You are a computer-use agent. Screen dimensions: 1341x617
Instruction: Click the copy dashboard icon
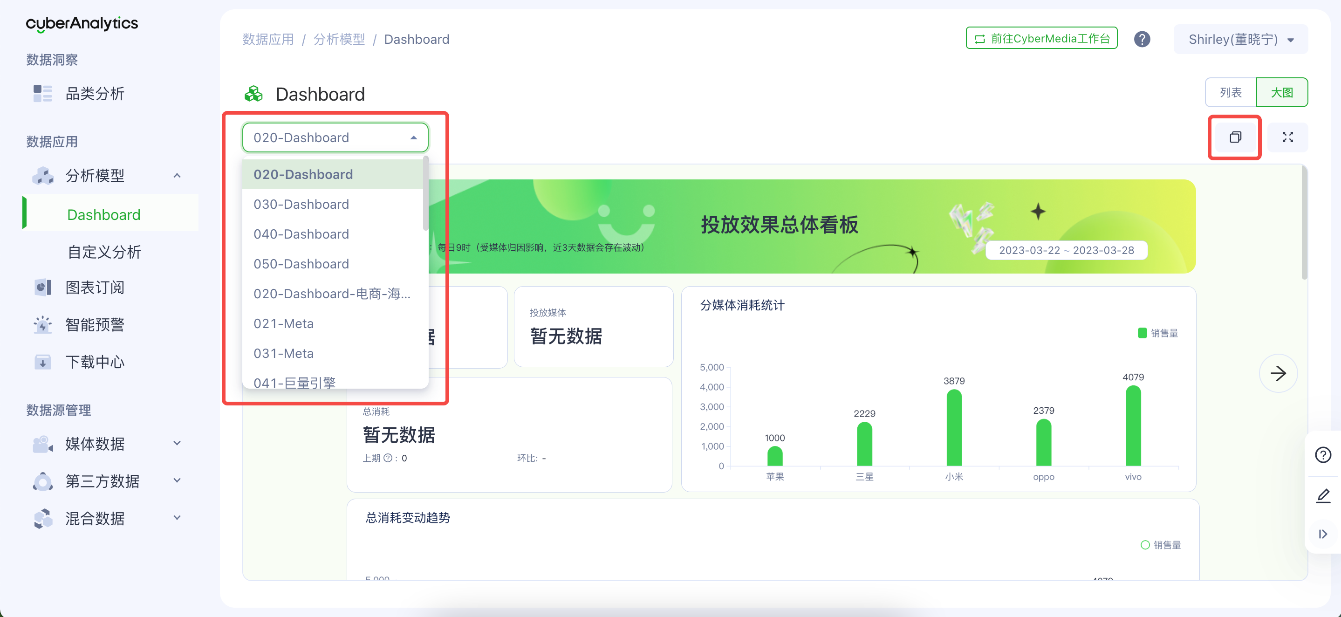point(1235,137)
